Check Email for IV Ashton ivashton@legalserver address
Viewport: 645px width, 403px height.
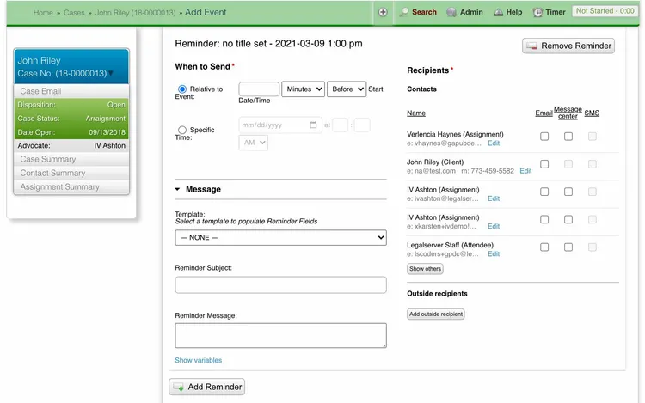[544, 192]
